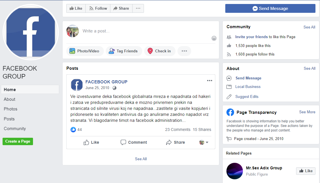Like the Mr.Sex Adix Group related page
Image resolution: width=320 pixels, height=183 pixels.
coord(306,171)
